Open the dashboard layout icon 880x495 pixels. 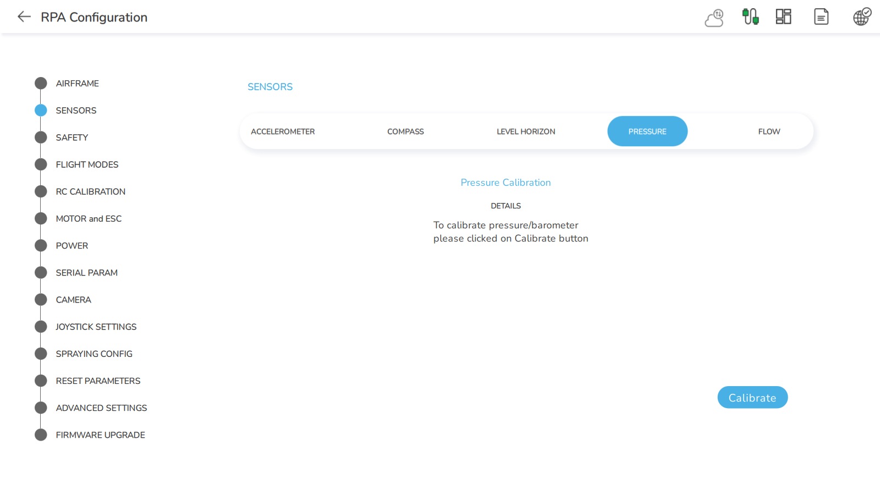pyautogui.click(x=783, y=17)
